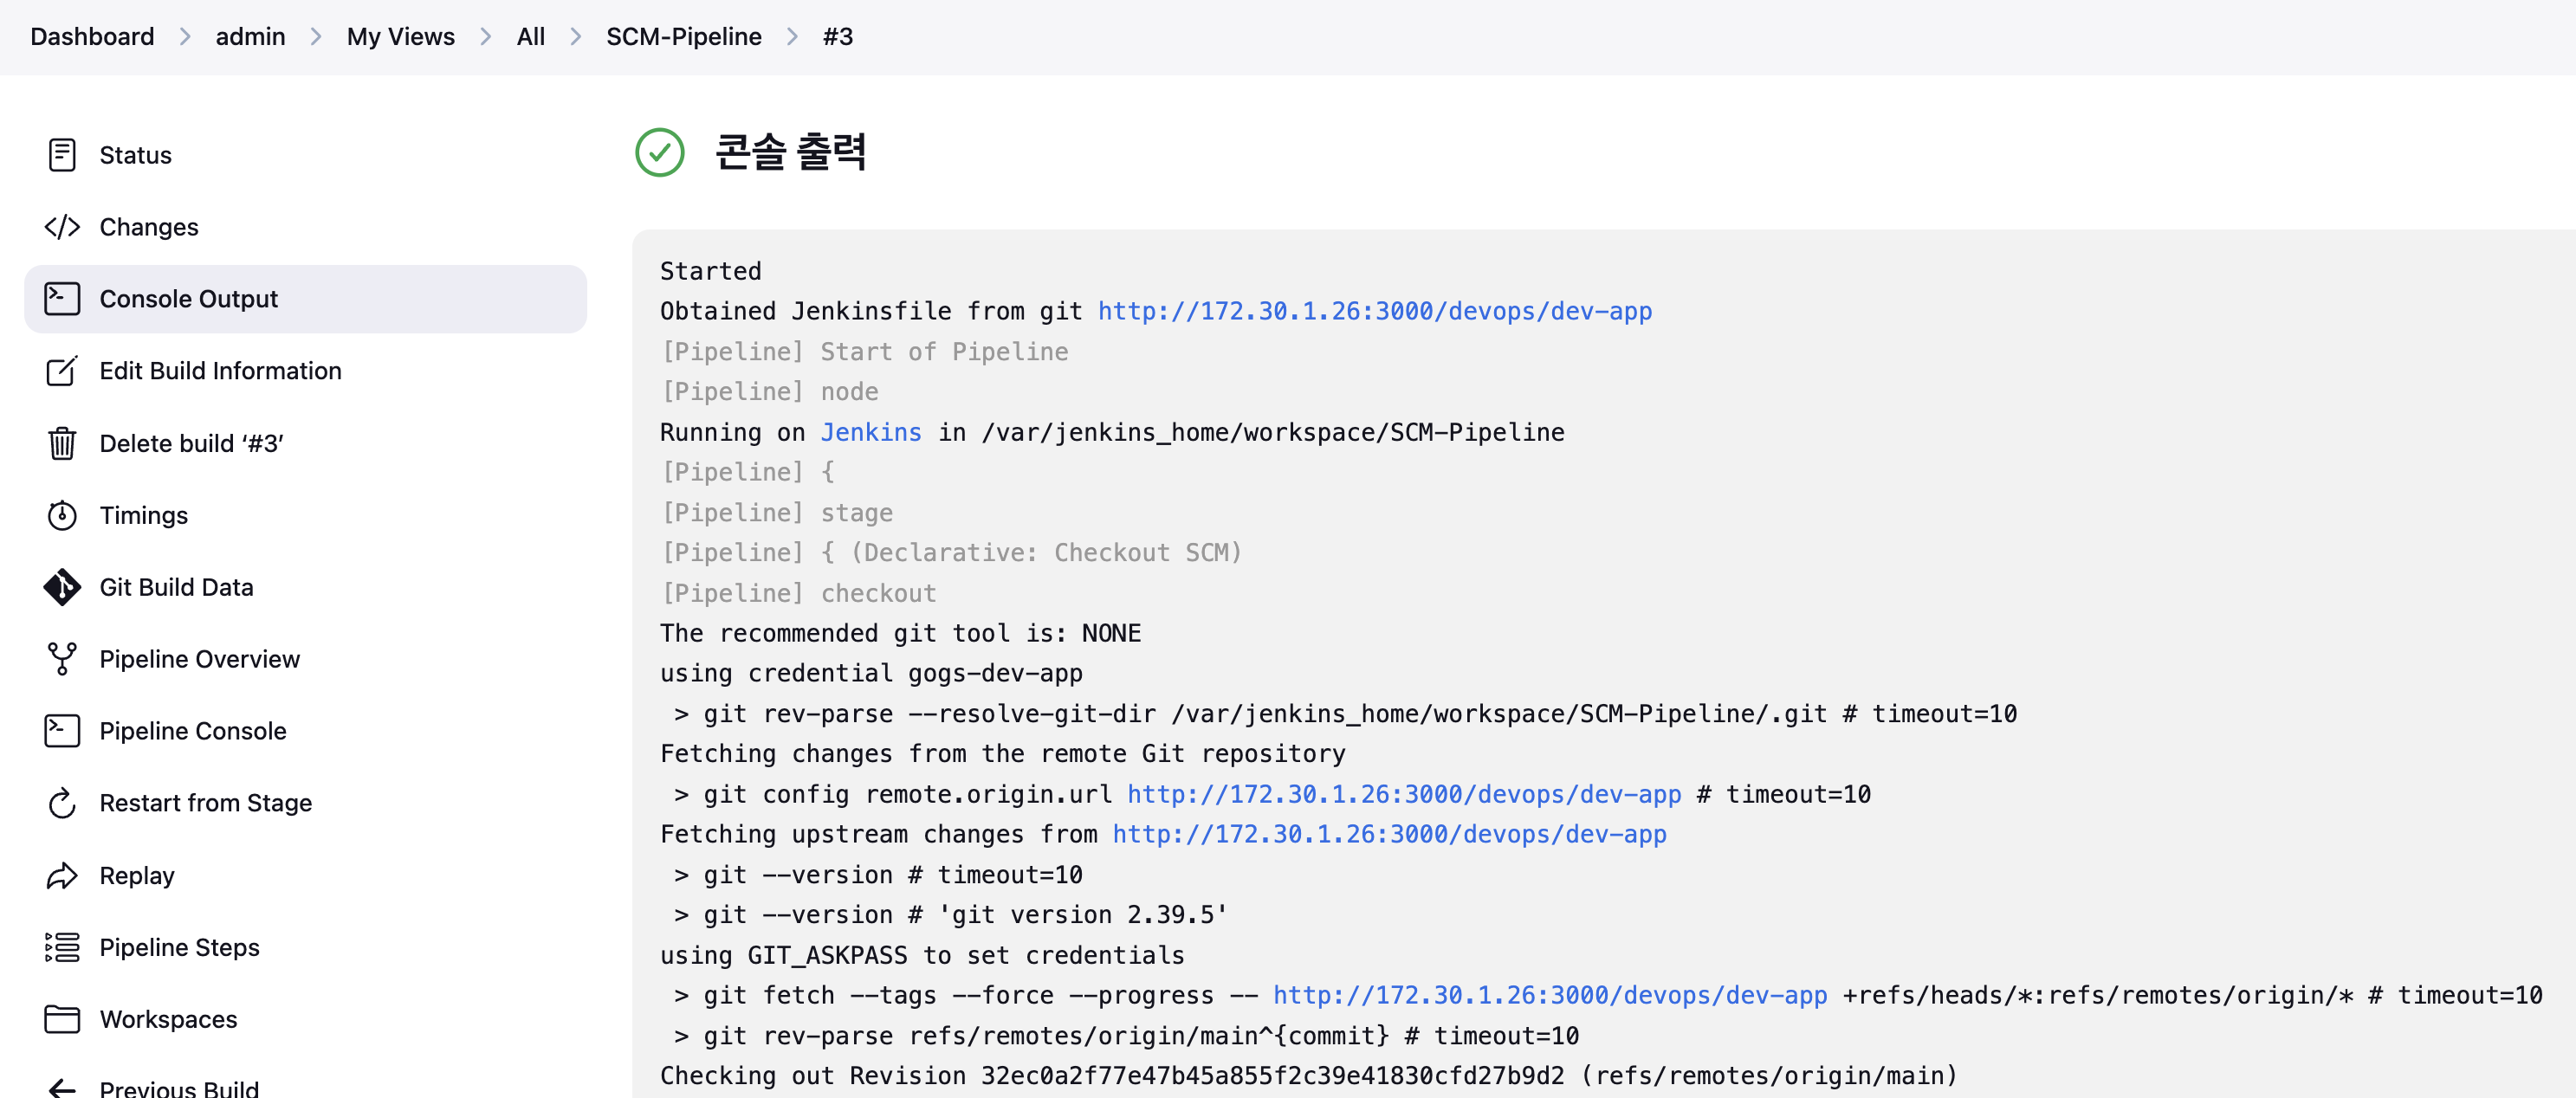The image size is (2576, 1098).
Task: Click the Pipeline Overview branch icon
Action: coord(62,659)
